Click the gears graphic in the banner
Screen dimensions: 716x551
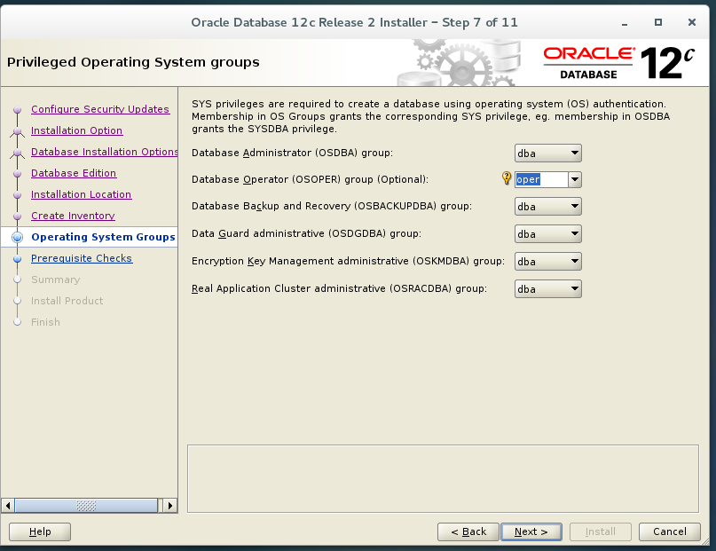tap(461, 62)
